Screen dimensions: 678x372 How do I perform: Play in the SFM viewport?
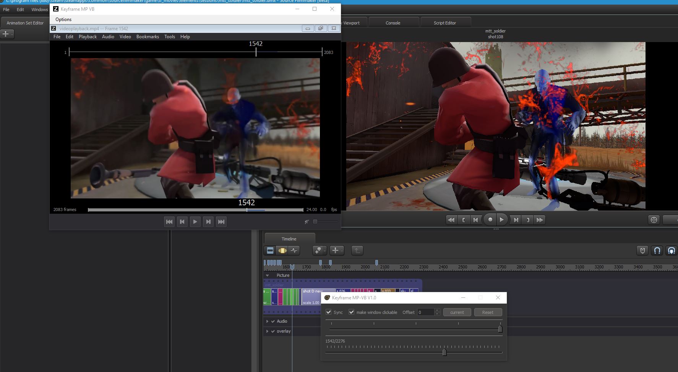pyautogui.click(x=502, y=220)
